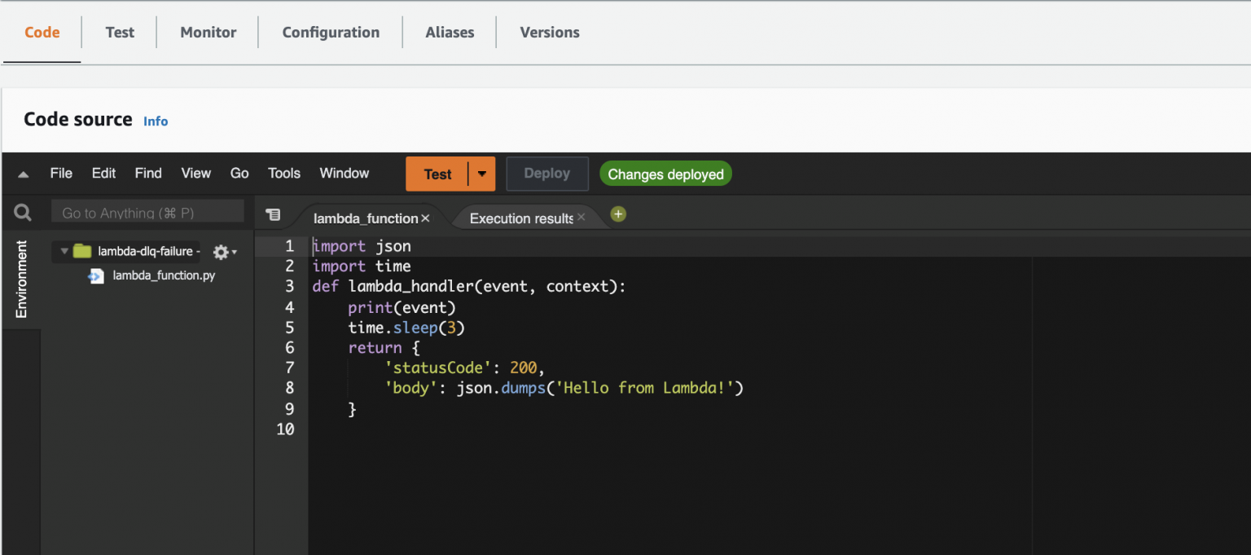This screenshot has height=555, width=1251.
Task: Click the lambda-dlq-failure folder icon
Action: tap(81, 251)
